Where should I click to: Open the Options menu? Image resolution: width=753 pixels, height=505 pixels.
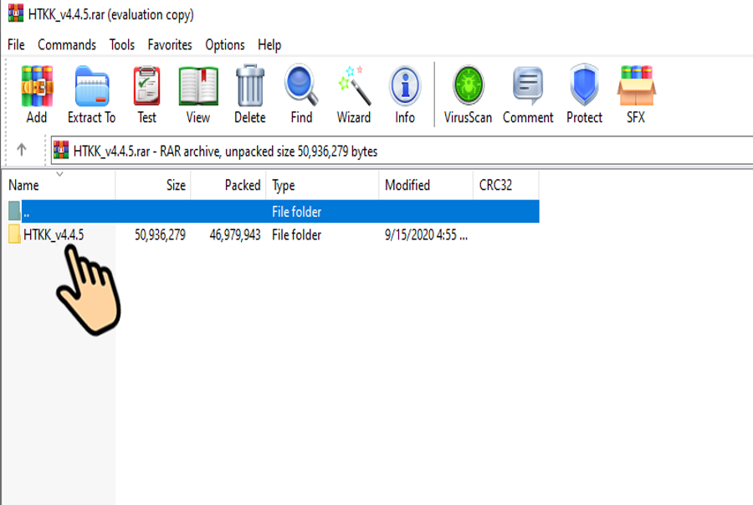pos(225,44)
